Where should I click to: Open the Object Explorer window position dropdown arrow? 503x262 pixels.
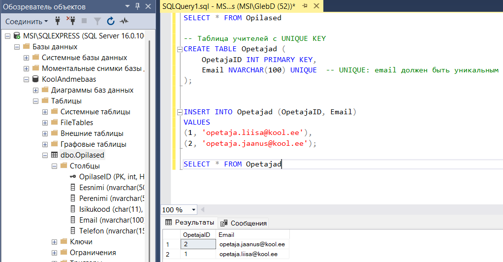pos(127,6)
